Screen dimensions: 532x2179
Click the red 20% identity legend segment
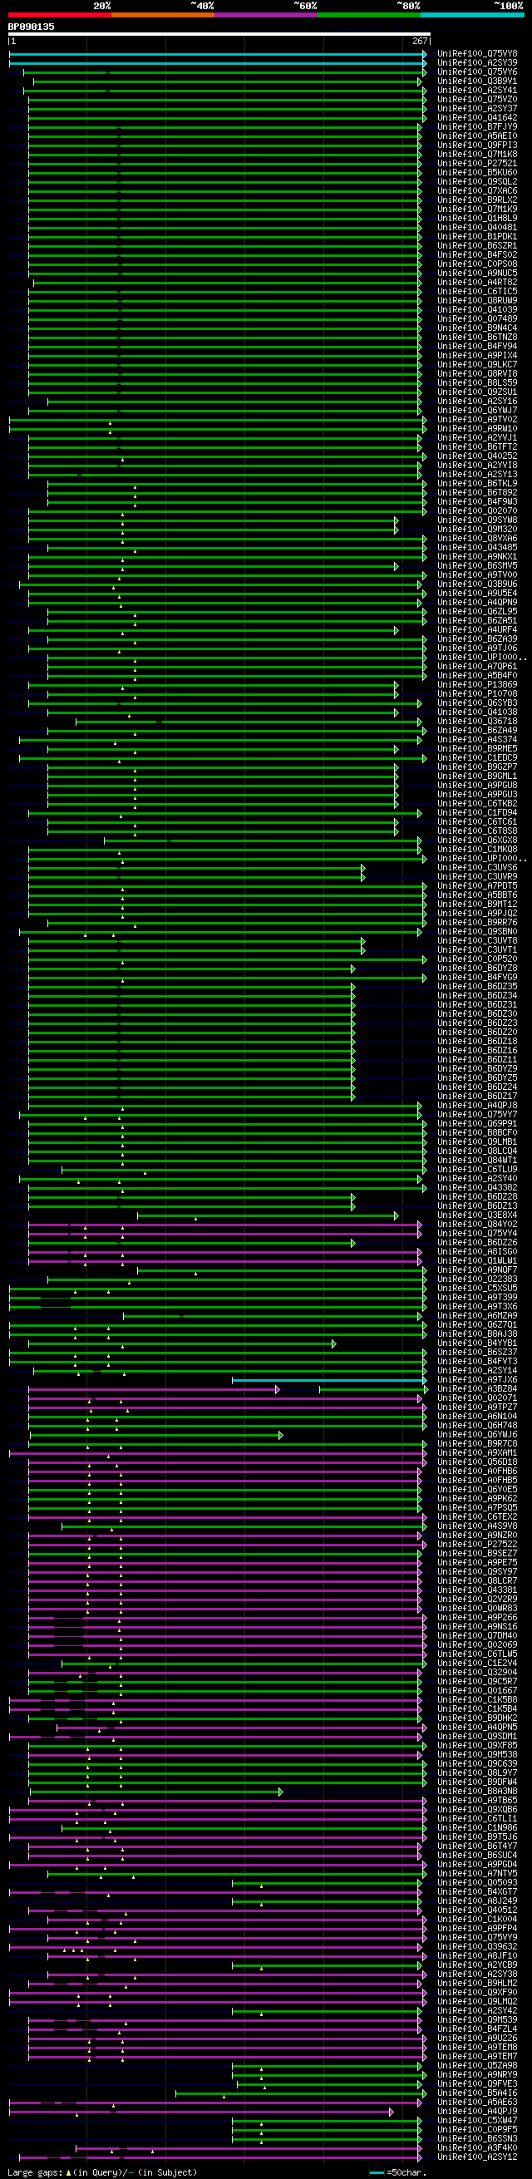59,14
